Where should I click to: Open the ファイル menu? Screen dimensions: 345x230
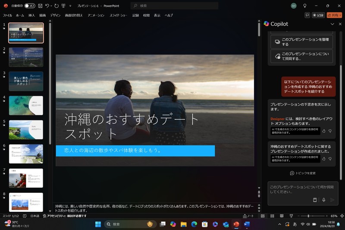tap(7, 15)
